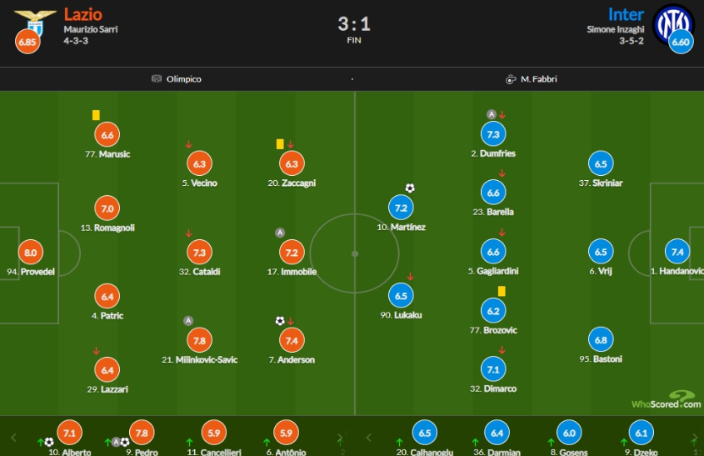704x456 pixels.
Task: Click the Inter club crest
Action: pos(672,25)
